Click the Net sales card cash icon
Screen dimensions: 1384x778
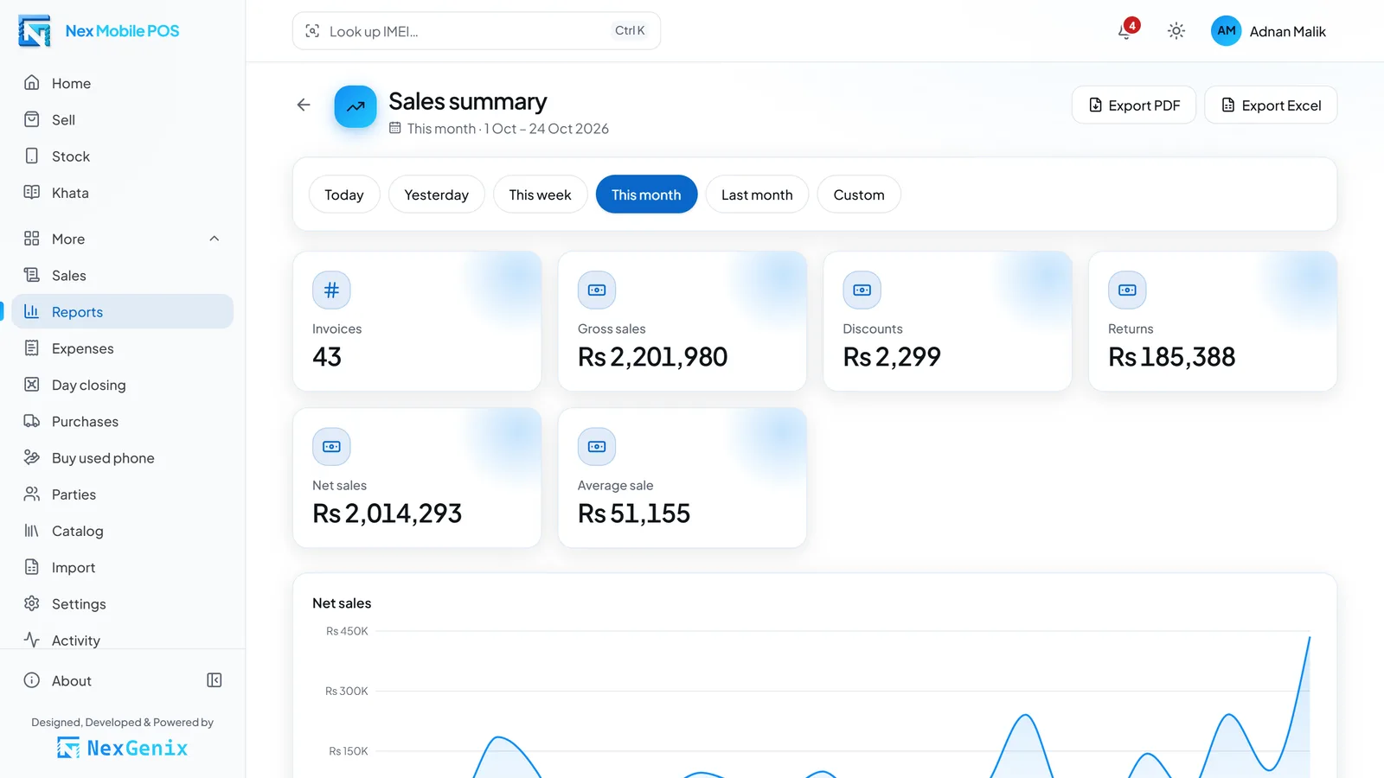click(x=331, y=447)
